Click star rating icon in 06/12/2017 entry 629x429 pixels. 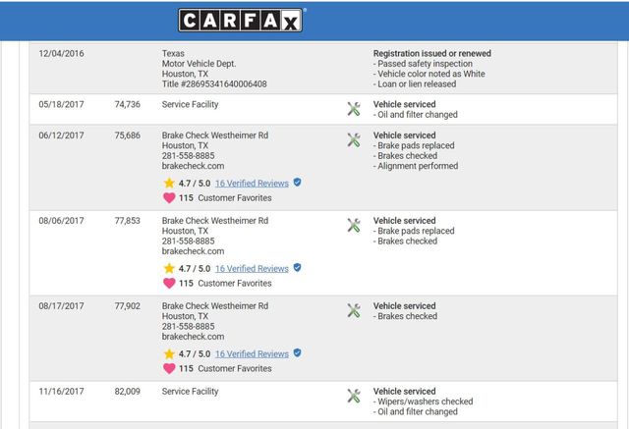(x=169, y=183)
